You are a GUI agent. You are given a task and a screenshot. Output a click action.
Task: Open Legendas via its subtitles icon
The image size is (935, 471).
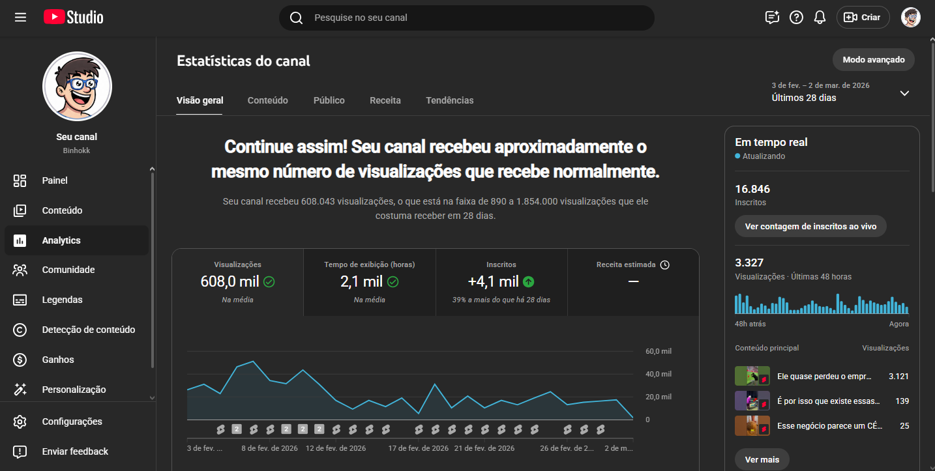click(20, 300)
